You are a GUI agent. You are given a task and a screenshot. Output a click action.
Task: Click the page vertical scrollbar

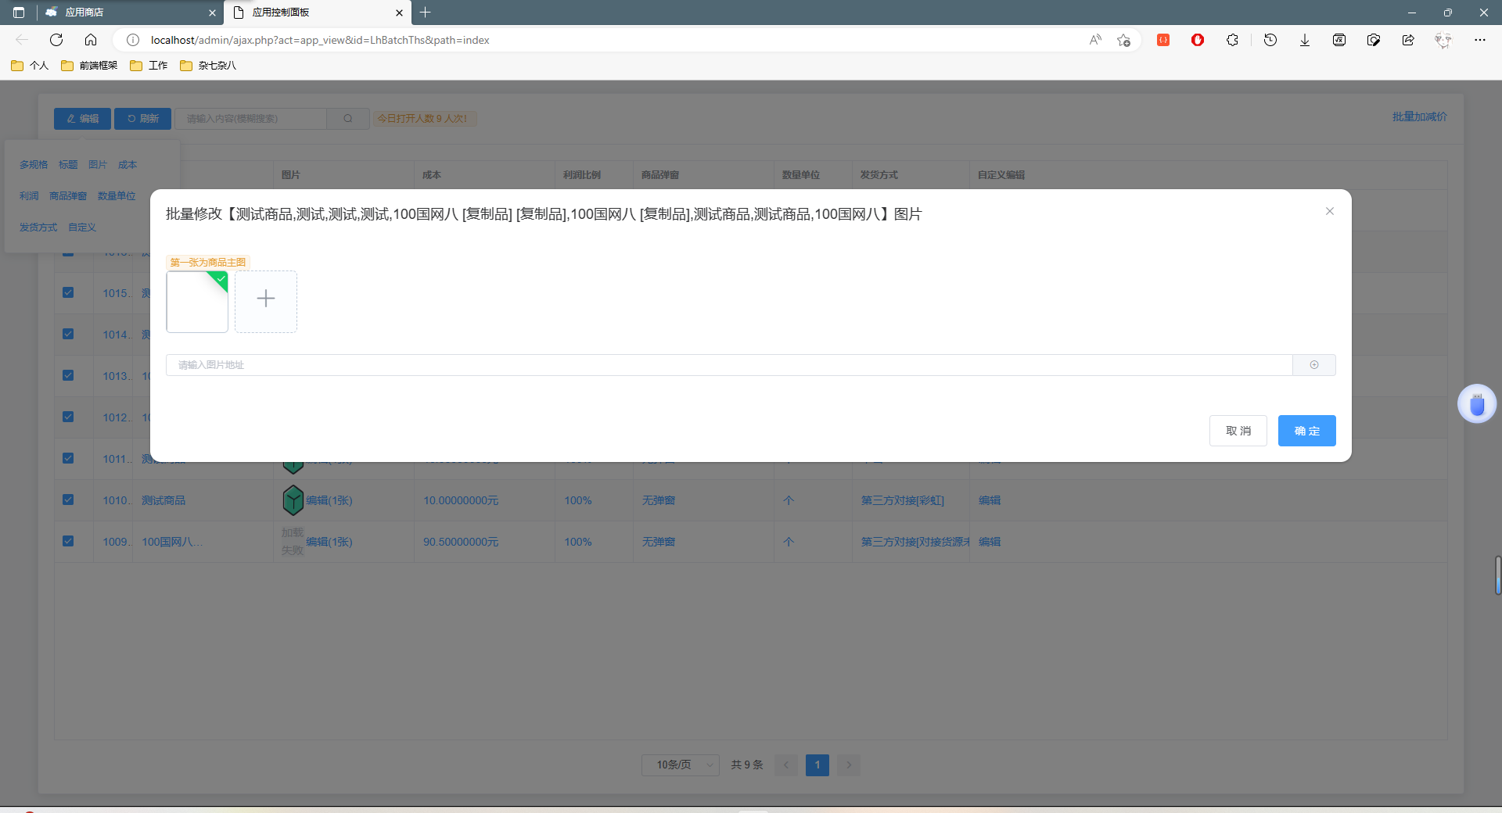pyautogui.click(x=1497, y=575)
